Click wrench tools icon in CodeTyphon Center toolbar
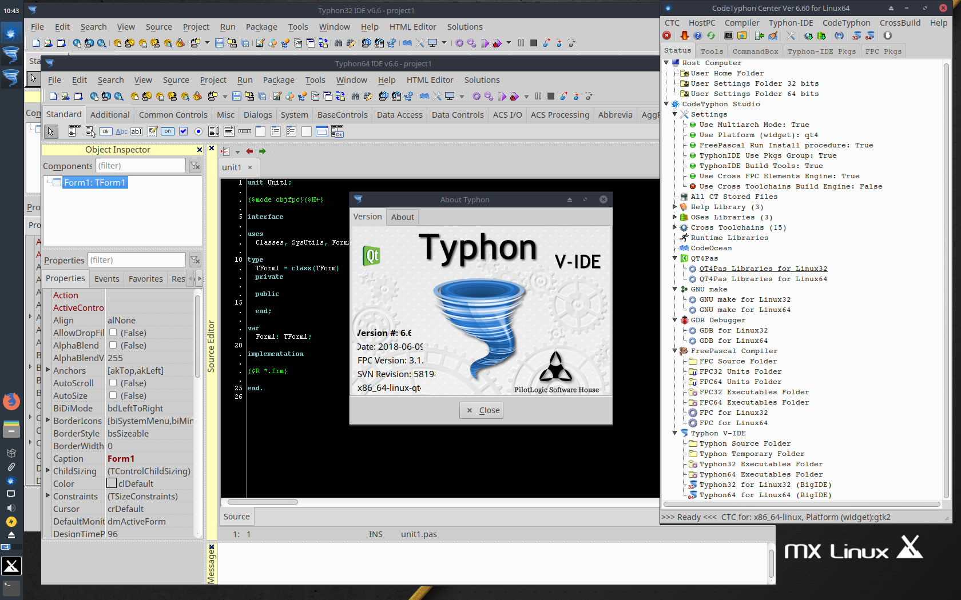This screenshot has width=961, height=600. tap(791, 35)
